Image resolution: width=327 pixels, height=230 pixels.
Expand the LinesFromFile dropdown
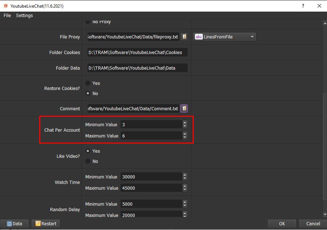coord(252,37)
